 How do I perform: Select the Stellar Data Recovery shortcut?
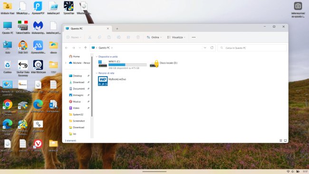click(23, 68)
